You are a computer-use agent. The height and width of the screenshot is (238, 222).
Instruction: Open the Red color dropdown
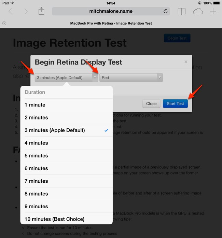coord(131,78)
